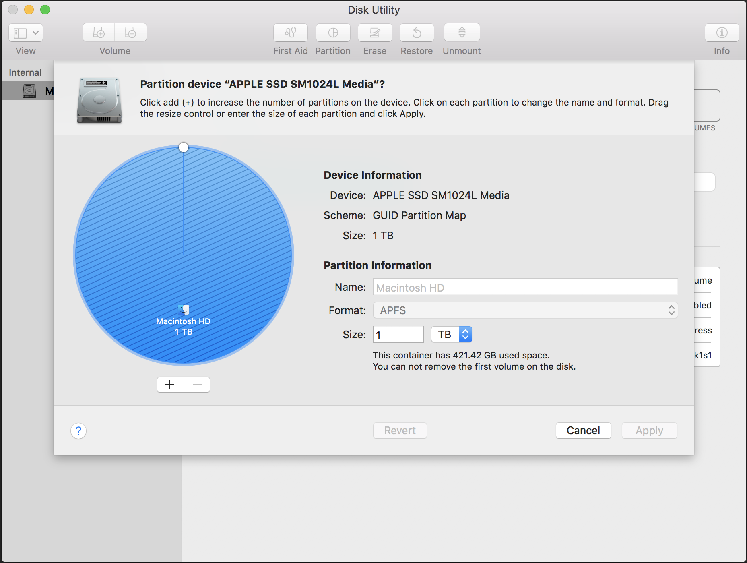
Task: Cancel the partition dialog
Action: click(x=583, y=431)
